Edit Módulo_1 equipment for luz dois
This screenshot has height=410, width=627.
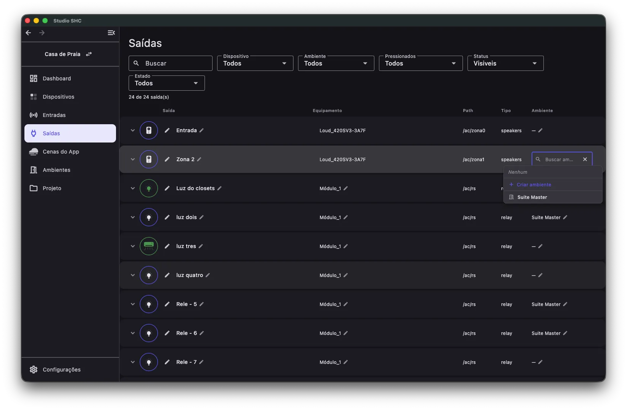(x=346, y=217)
